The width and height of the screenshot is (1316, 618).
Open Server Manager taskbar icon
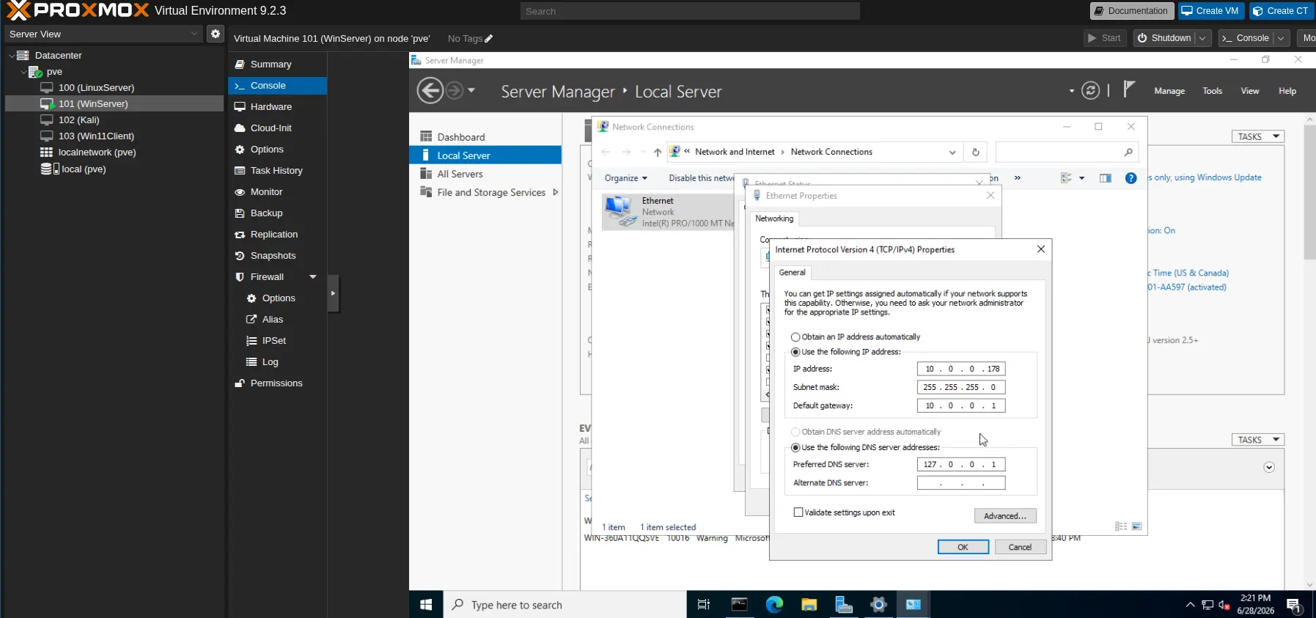point(844,605)
